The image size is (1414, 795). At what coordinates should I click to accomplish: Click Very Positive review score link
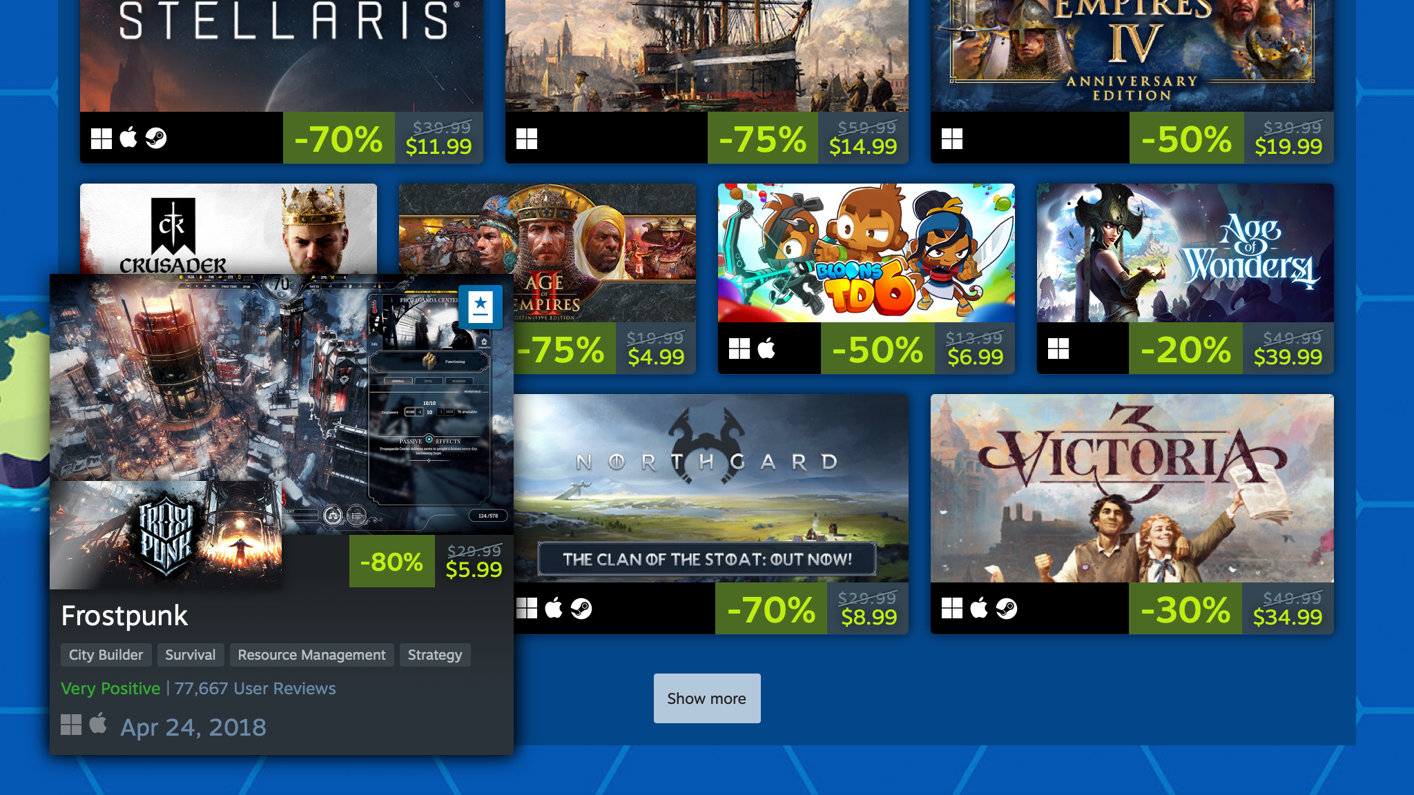click(x=110, y=688)
